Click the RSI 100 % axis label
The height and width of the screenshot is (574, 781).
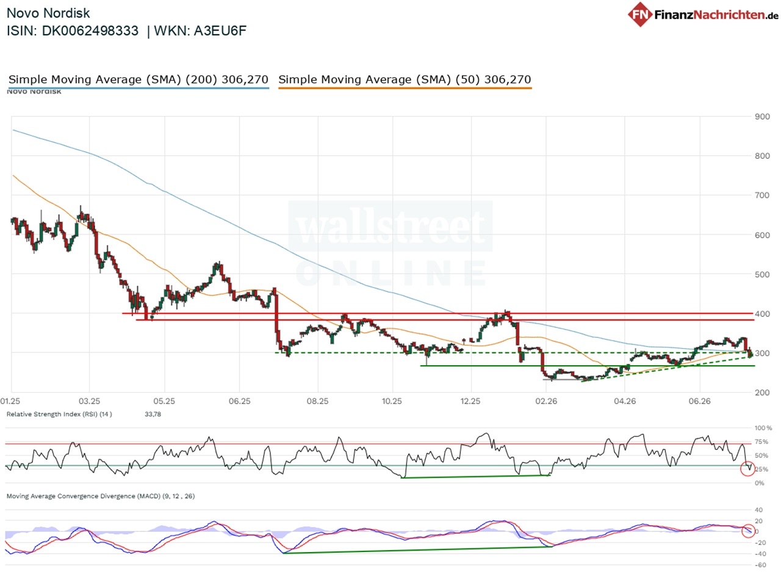(x=763, y=429)
